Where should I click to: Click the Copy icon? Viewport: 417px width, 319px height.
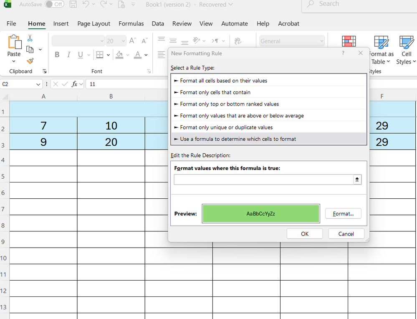pyautogui.click(x=30, y=50)
